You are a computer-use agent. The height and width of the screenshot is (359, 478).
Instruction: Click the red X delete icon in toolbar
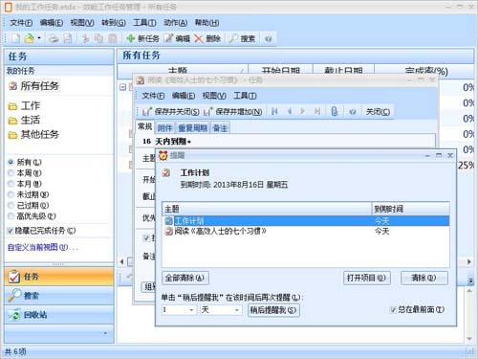tap(199, 38)
